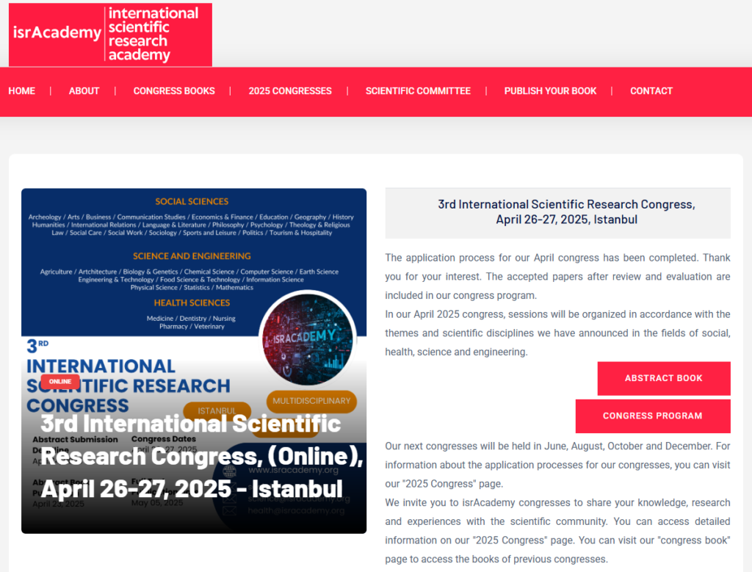Image resolution: width=752 pixels, height=572 pixels.
Task: Click the sentence starting 'We invite you to isrAcademy'
Action: click(558, 531)
